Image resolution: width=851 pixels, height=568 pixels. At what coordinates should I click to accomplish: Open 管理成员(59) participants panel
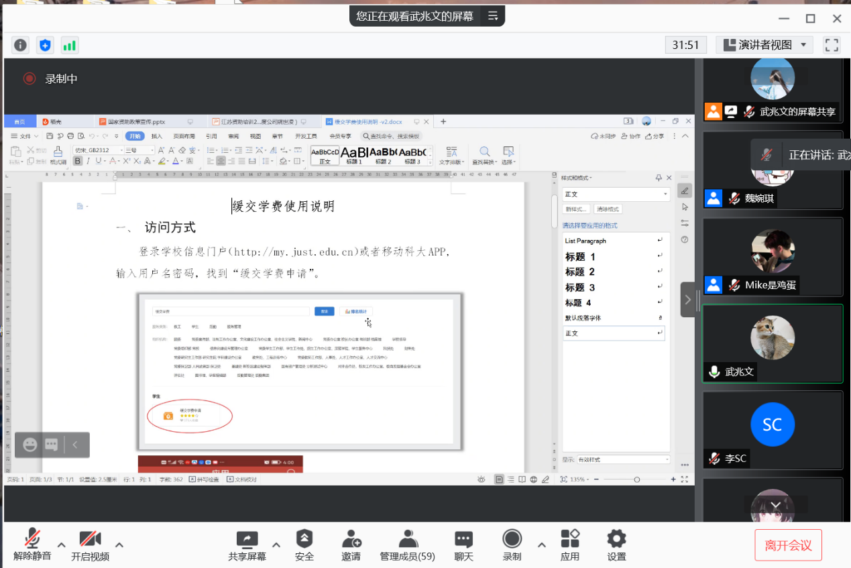click(x=407, y=545)
